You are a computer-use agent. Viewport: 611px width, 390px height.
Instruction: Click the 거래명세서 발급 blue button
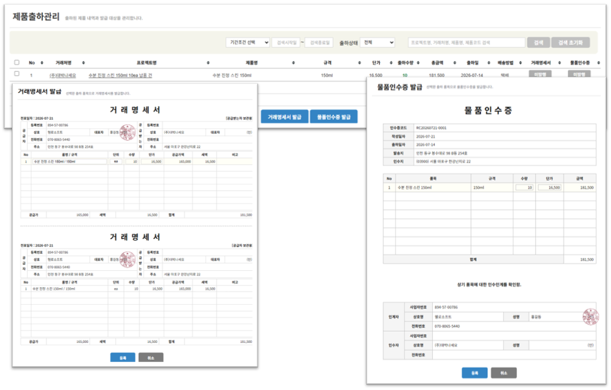click(285, 117)
